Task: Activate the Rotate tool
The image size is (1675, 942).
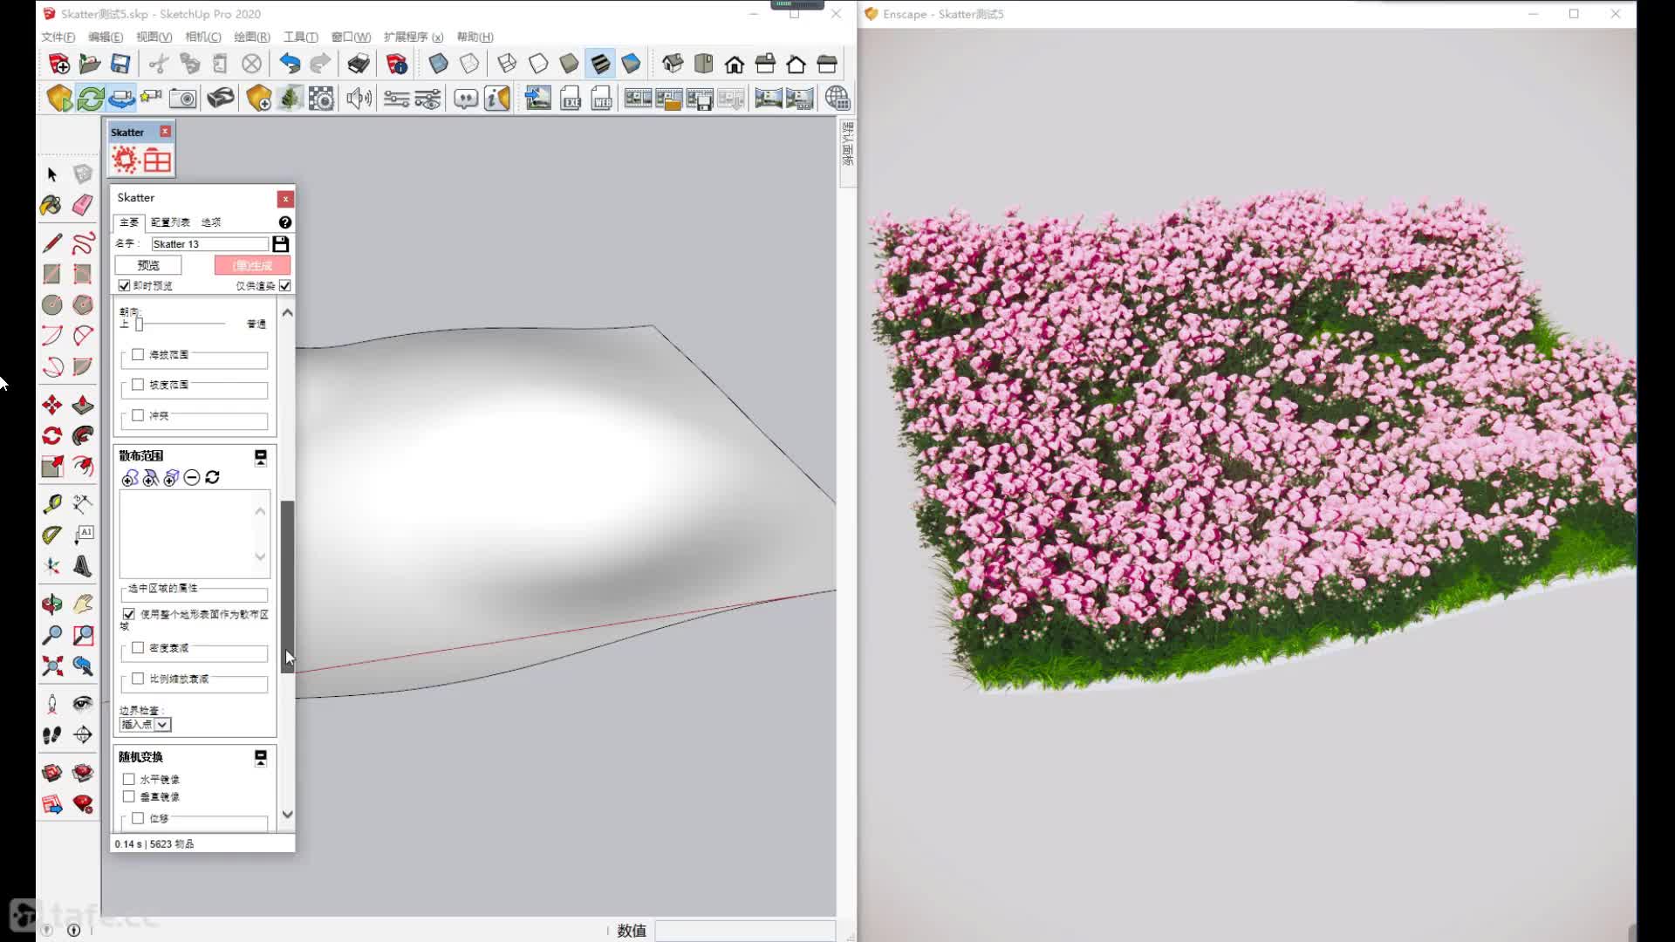Action: click(52, 435)
